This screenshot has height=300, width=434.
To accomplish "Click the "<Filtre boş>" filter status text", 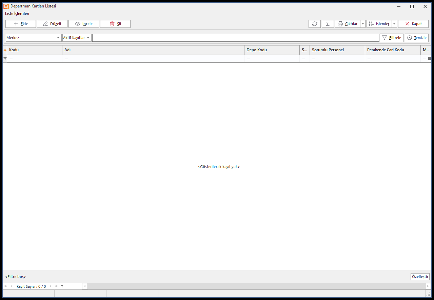I will point(16,277).
